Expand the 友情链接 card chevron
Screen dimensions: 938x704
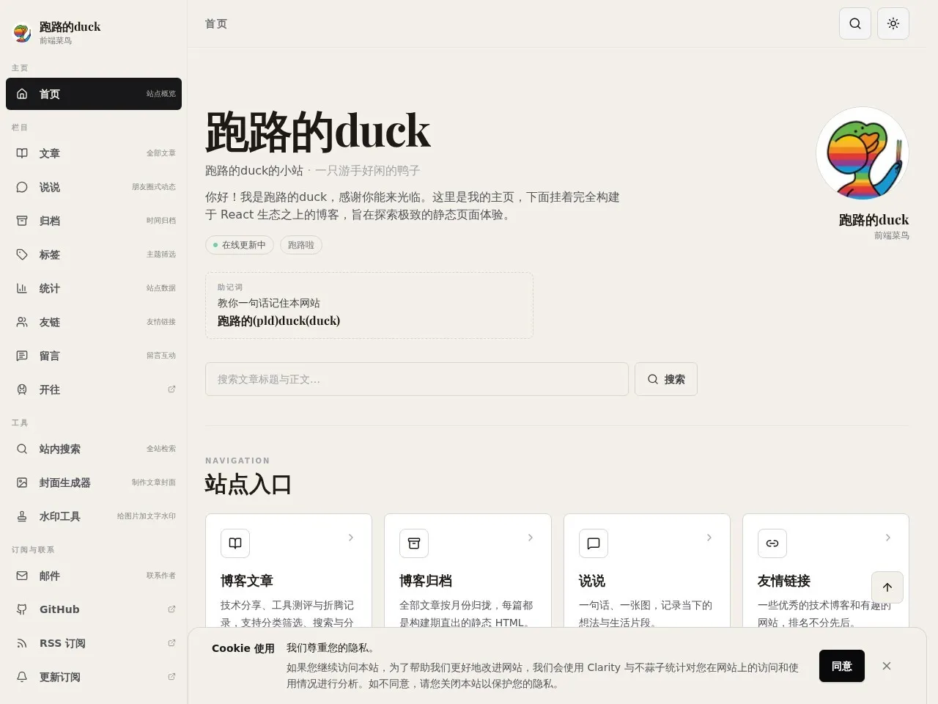(x=888, y=538)
